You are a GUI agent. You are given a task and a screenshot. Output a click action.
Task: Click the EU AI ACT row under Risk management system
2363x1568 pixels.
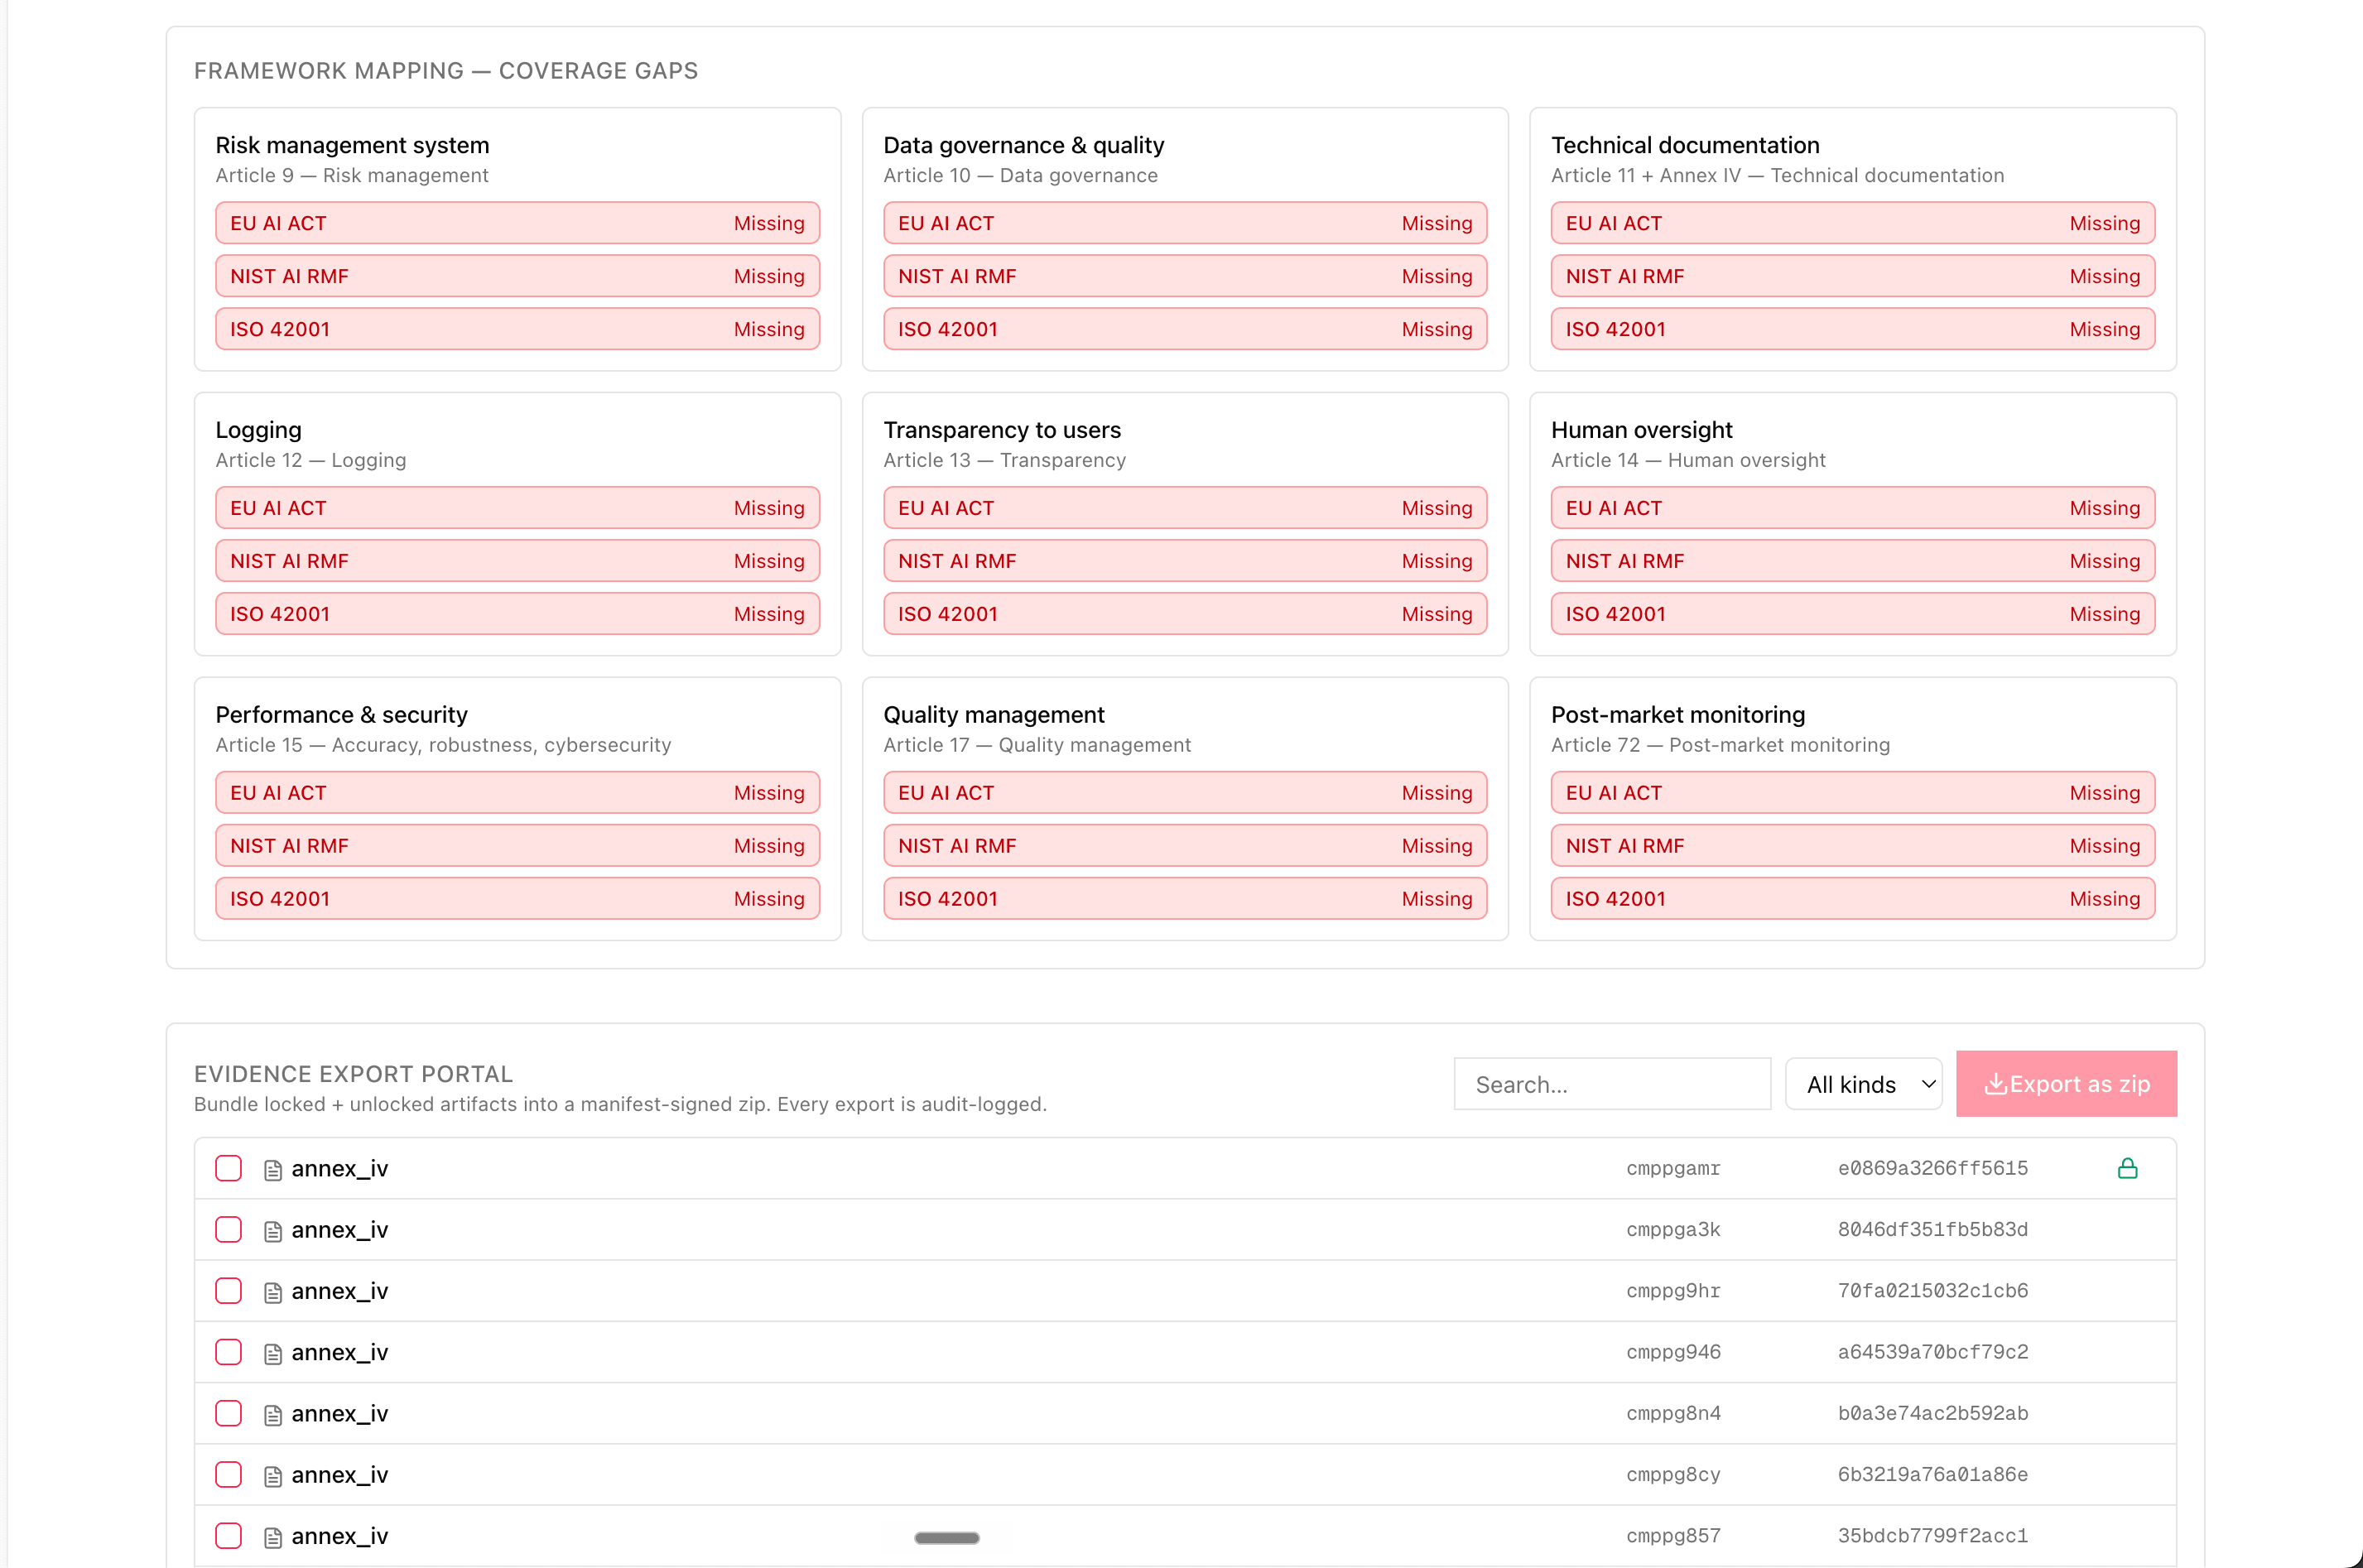(517, 223)
